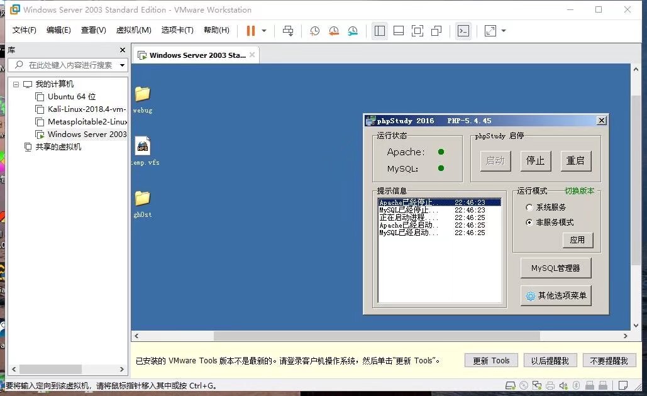Click the CD/DVD status bar icon
The height and width of the screenshot is (396, 647).
click(x=524, y=386)
